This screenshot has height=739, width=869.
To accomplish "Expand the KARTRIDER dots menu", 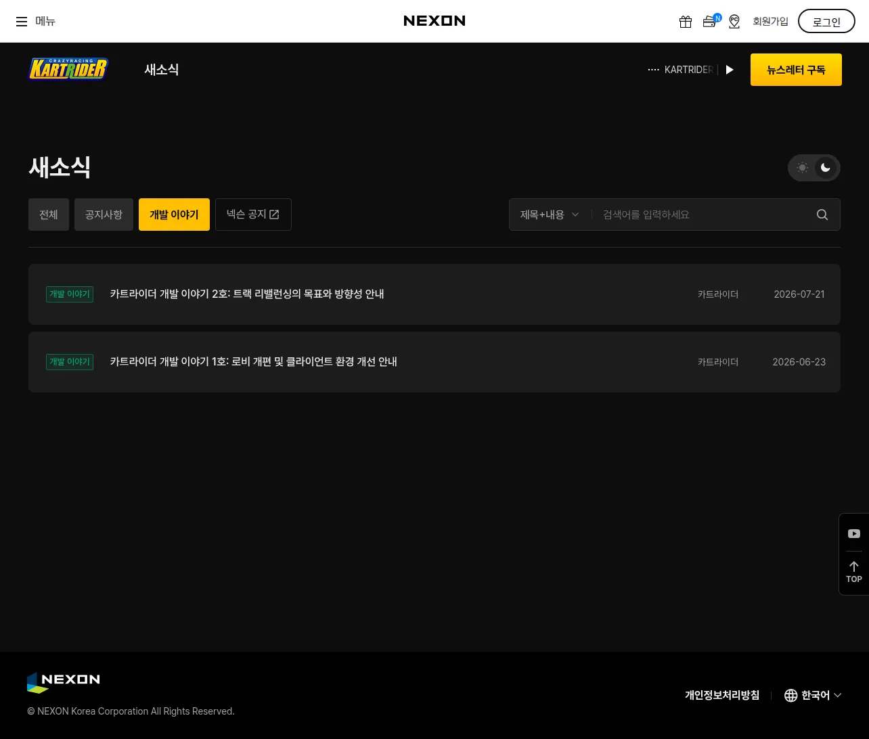I will [653, 70].
